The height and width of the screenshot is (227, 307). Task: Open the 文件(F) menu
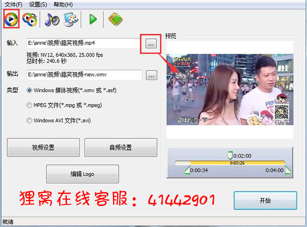point(13,4)
